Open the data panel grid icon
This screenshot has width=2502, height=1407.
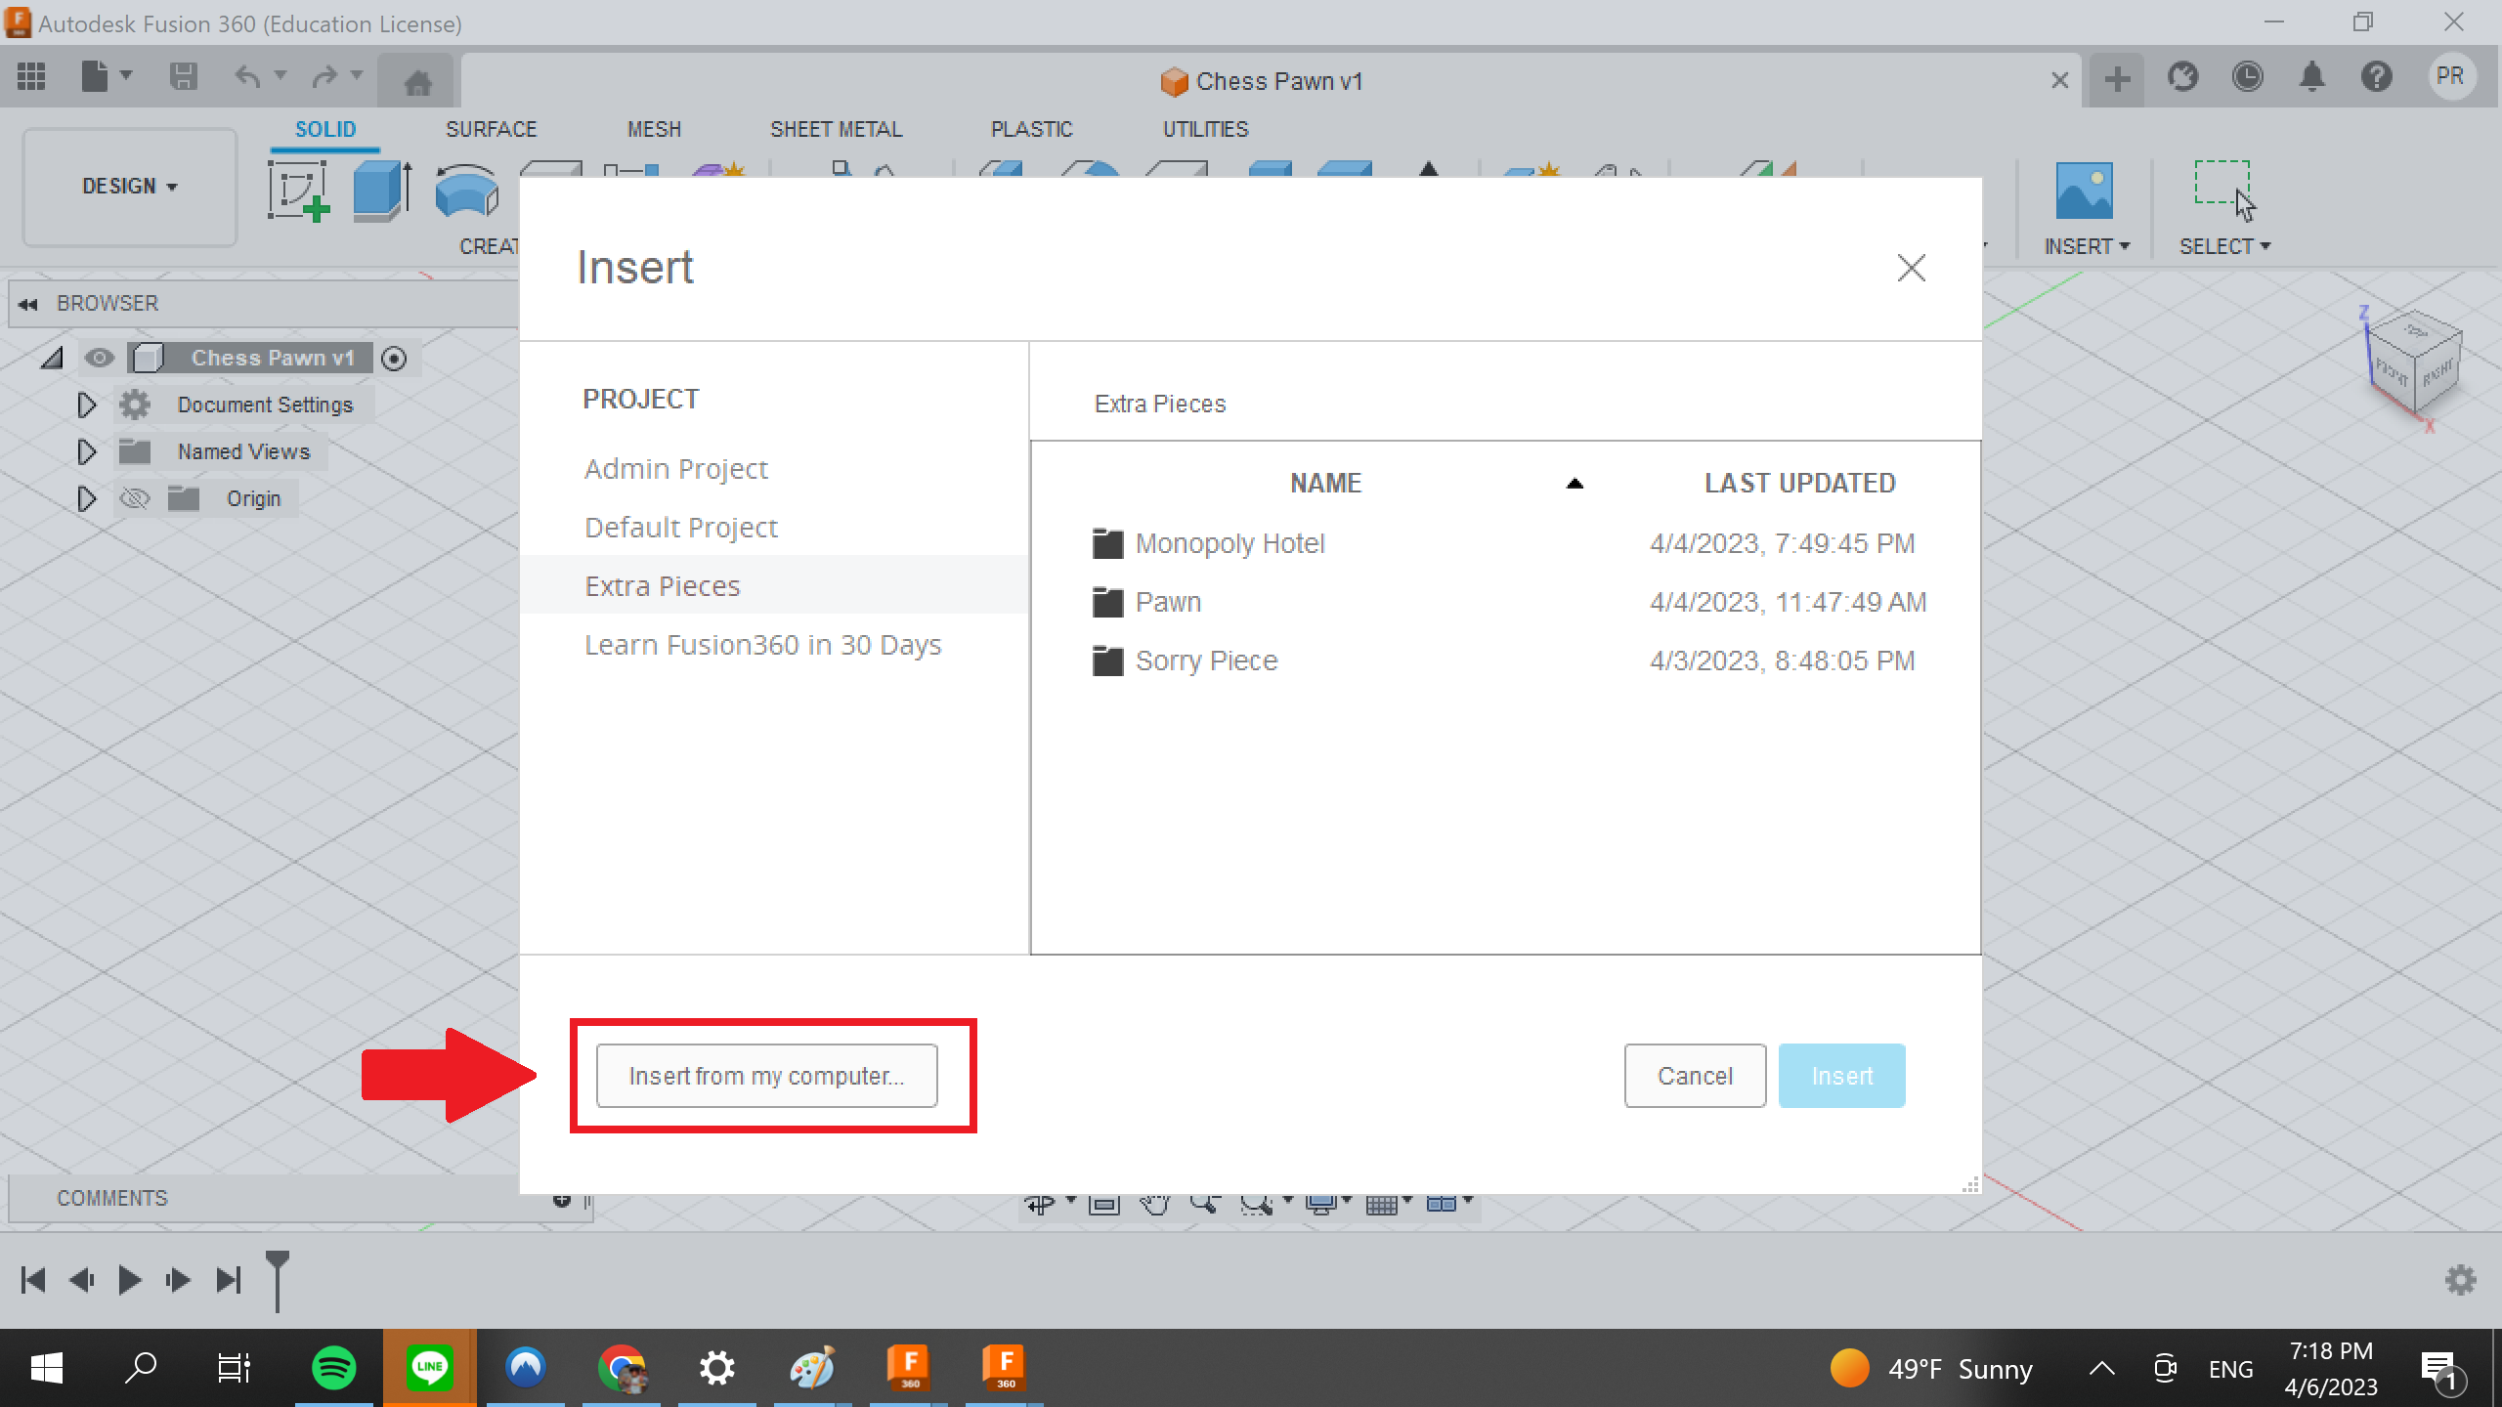pyautogui.click(x=31, y=76)
